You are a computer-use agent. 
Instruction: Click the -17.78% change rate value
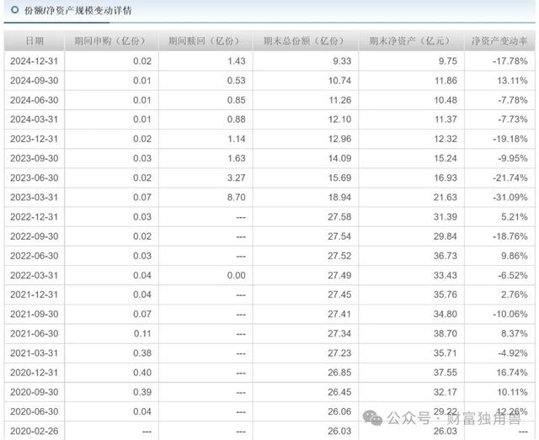pyautogui.click(x=510, y=61)
